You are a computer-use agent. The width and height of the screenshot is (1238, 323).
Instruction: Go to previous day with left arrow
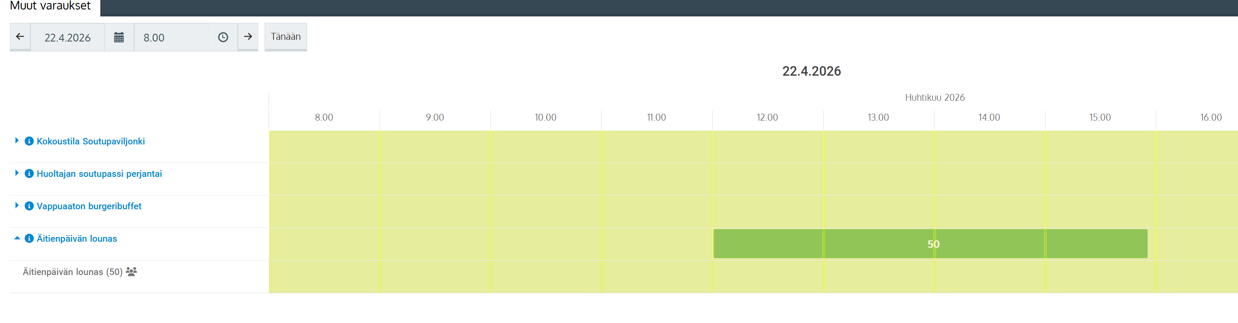tap(20, 37)
